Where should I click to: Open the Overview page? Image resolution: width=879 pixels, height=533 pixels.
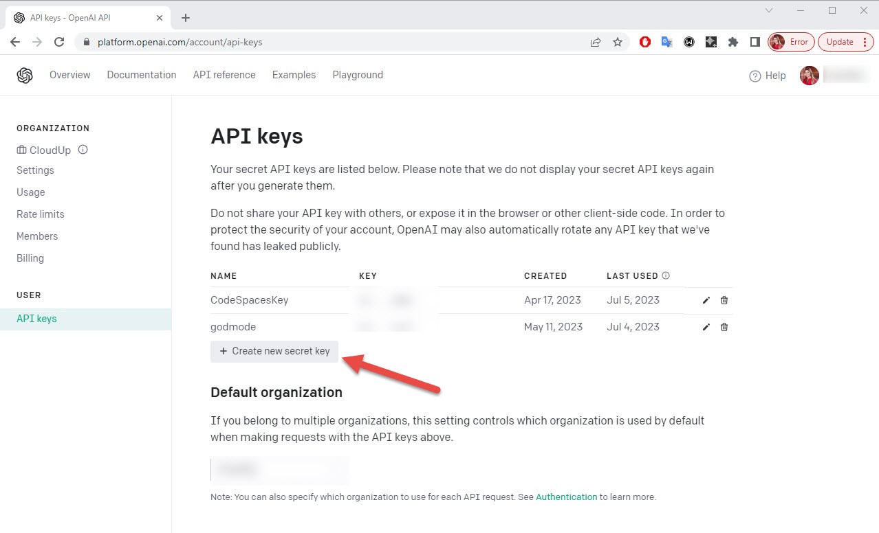point(70,75)
